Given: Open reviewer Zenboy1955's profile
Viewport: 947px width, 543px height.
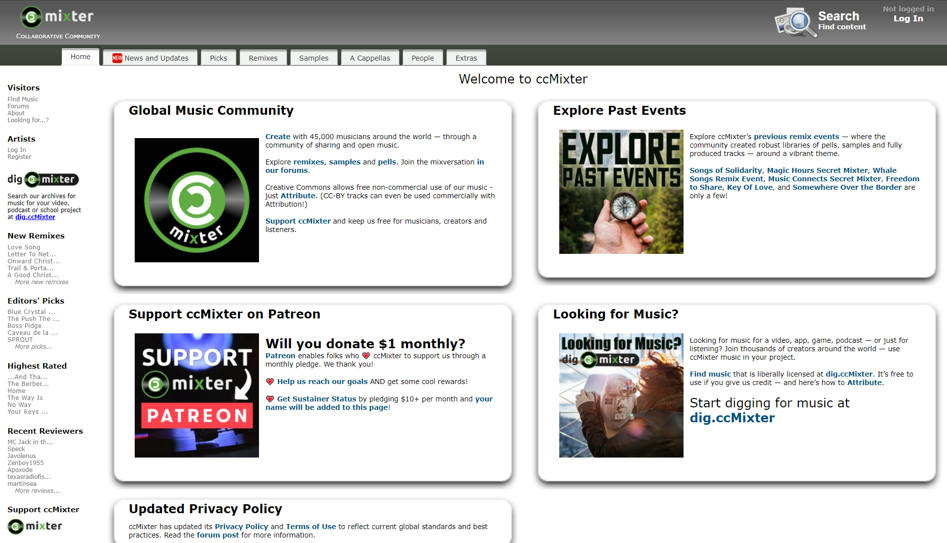Looking at the screenshot, I should click(26, 463).
